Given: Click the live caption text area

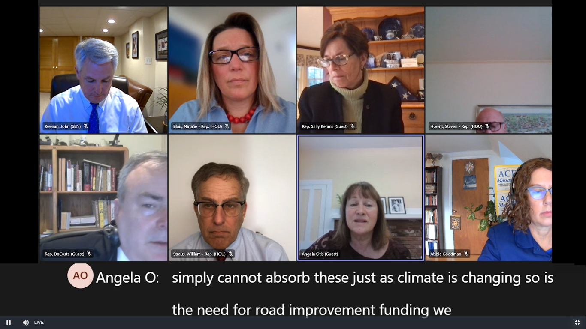Looking at the screenshot, I should [362, 293].
